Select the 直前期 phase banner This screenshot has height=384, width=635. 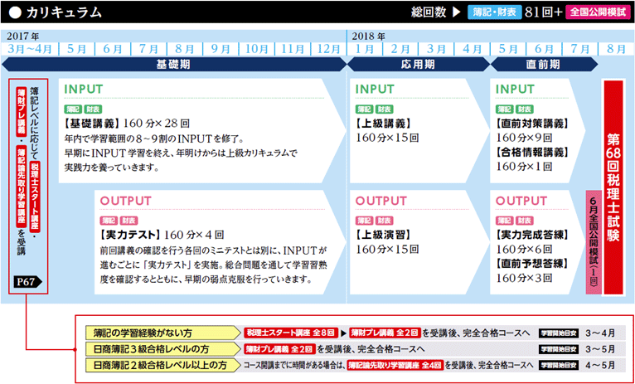click(x=544, y=64)
